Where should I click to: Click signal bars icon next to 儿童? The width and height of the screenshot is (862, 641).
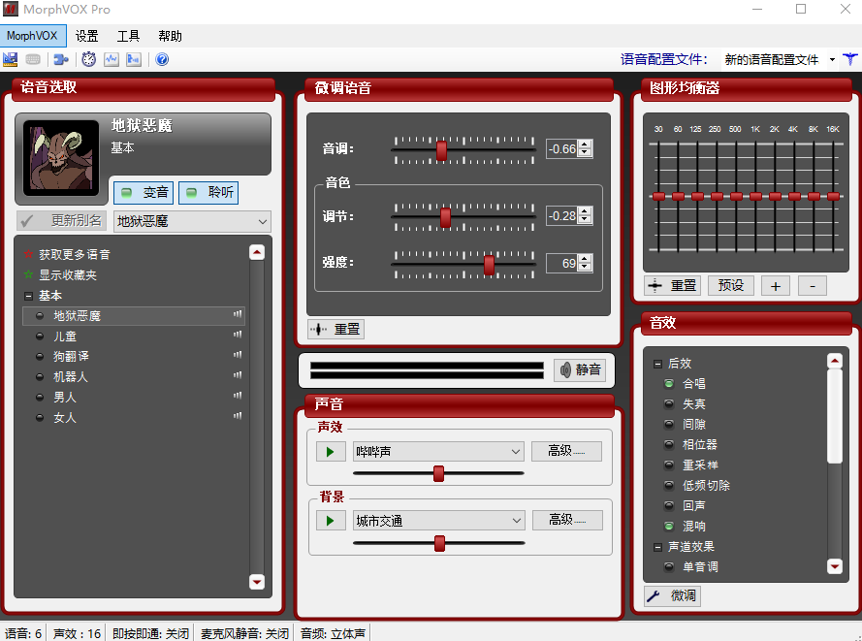[x=238, y=335]
